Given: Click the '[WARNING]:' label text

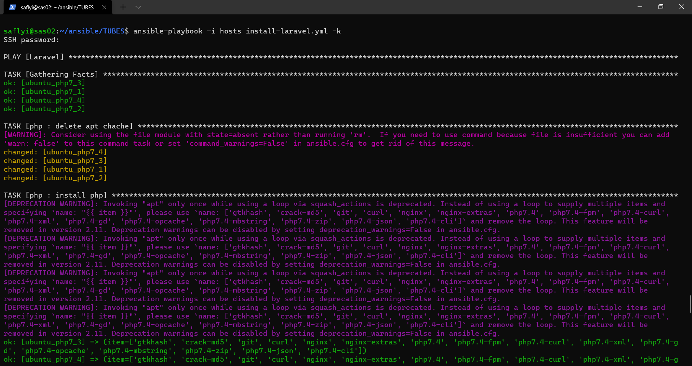Looking at the screenshot, I should coord(25,135).
